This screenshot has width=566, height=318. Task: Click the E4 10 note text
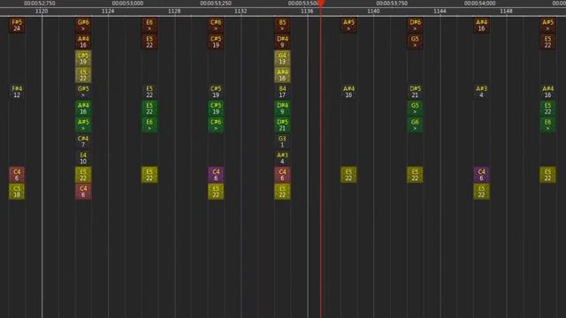(83, 158)
